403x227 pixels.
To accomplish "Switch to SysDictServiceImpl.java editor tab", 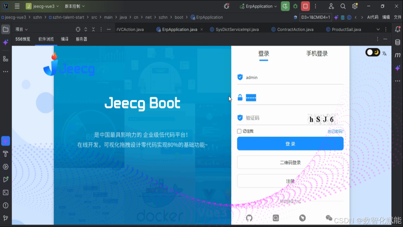I will coord(234,30).
